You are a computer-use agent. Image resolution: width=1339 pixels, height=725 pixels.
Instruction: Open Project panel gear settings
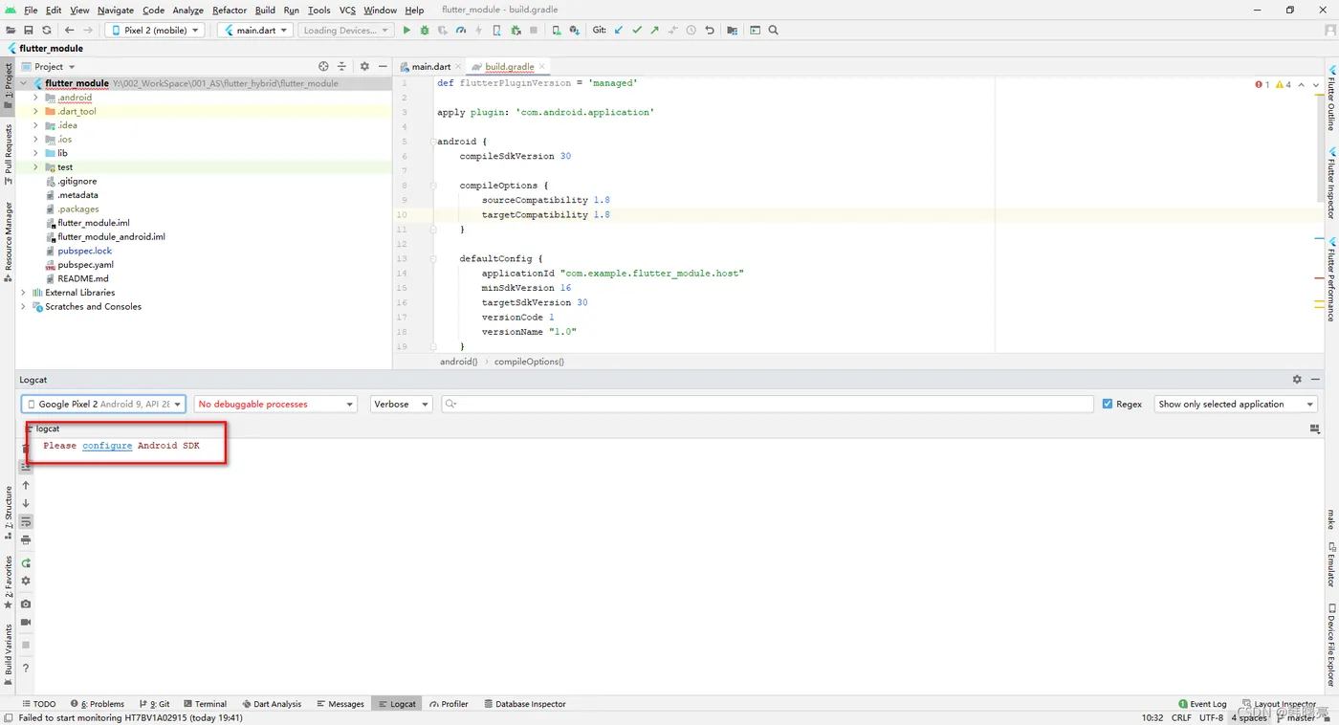[364, 67]
